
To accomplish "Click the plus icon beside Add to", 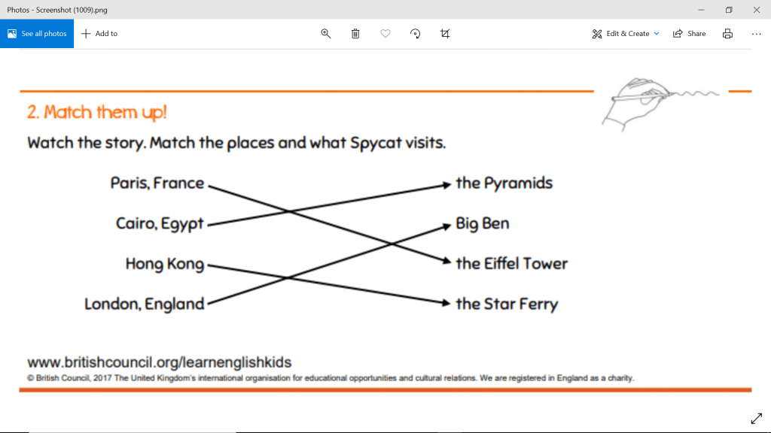I will (86, 34).
